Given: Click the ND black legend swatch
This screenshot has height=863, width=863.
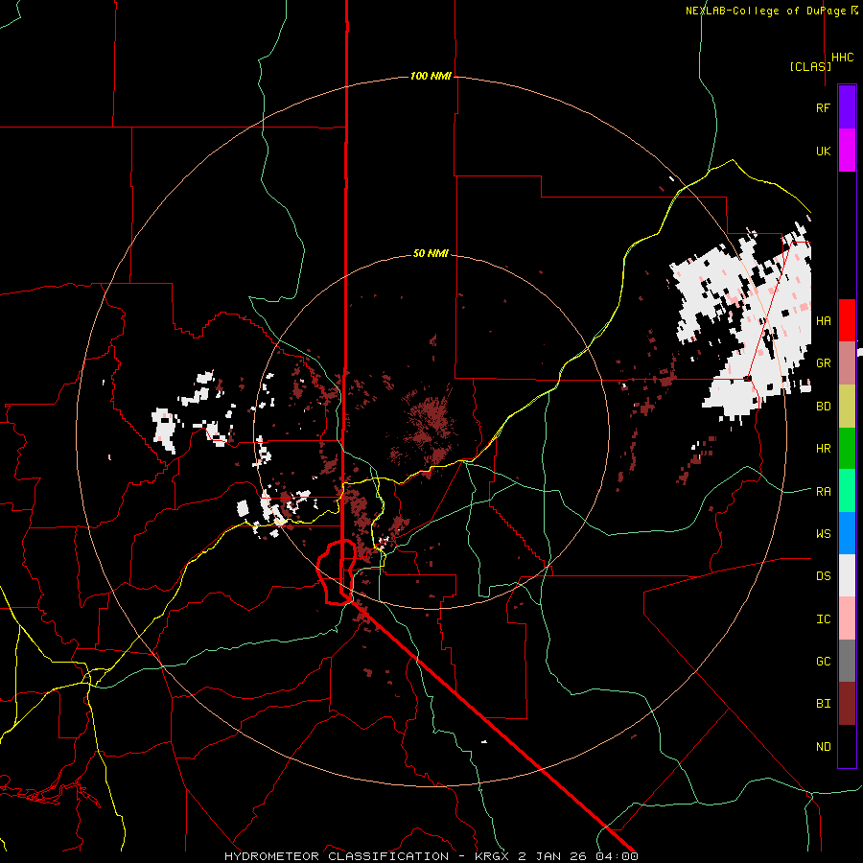Looking at the screenshot, I should coord(847,746).
